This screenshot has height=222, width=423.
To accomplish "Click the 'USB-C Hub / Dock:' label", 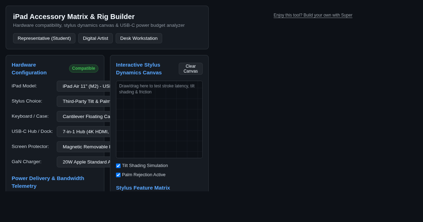I will [x=32, y=131].
